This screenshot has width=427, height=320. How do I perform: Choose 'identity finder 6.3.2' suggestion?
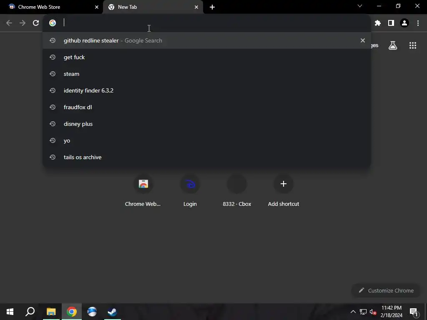point(207,90)
